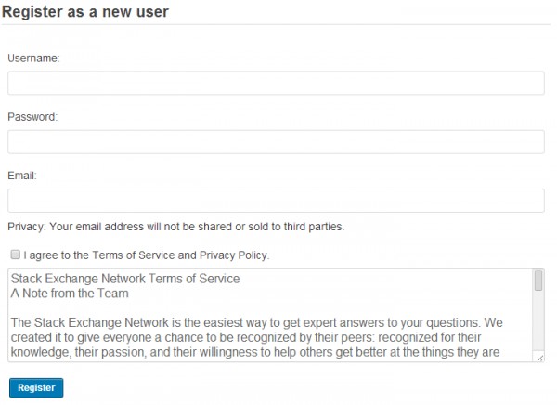
Task: Tick the Terms of Service agreement checkbox
Action: [x=16, y=255]
